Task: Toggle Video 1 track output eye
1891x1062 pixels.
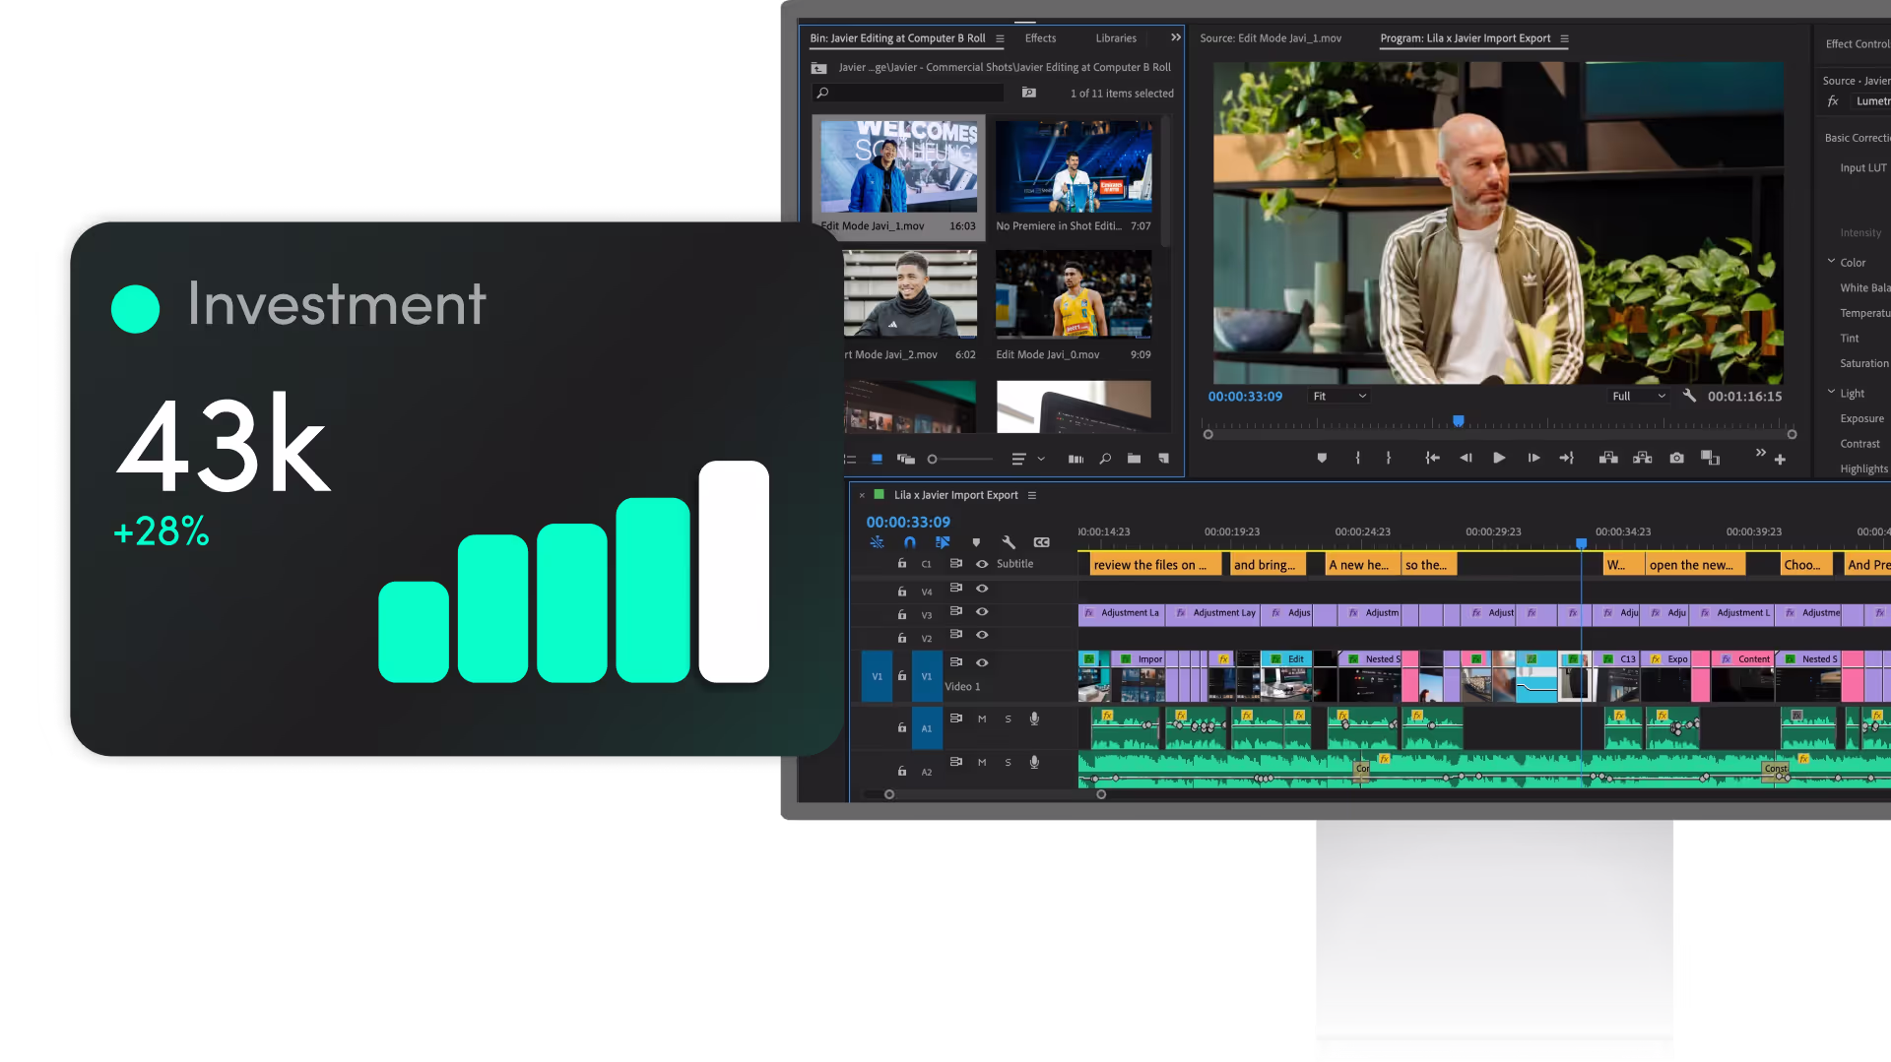Action: (982, 662)
